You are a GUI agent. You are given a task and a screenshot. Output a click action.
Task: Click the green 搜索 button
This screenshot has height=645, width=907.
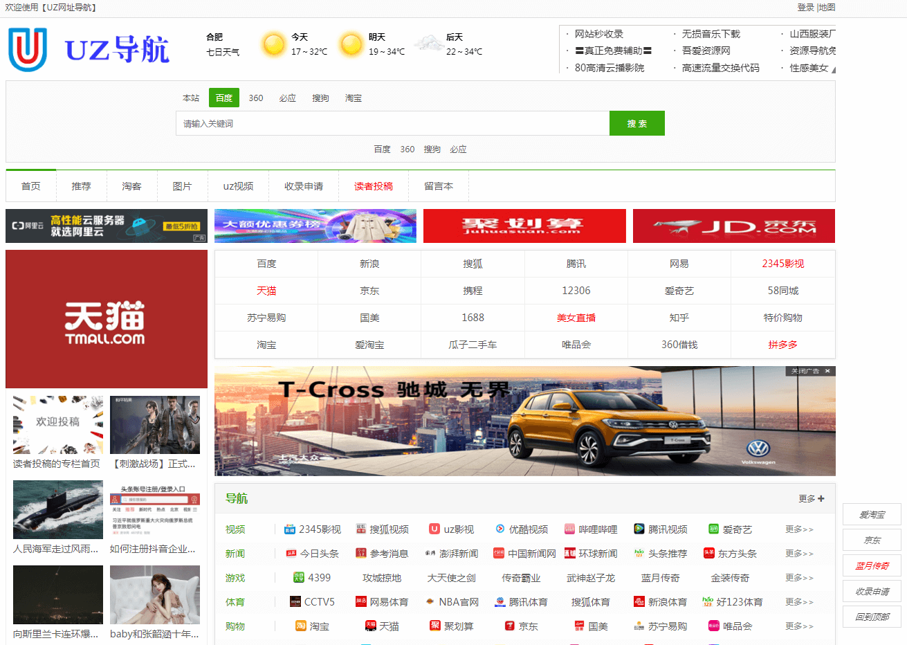(636, 122)
